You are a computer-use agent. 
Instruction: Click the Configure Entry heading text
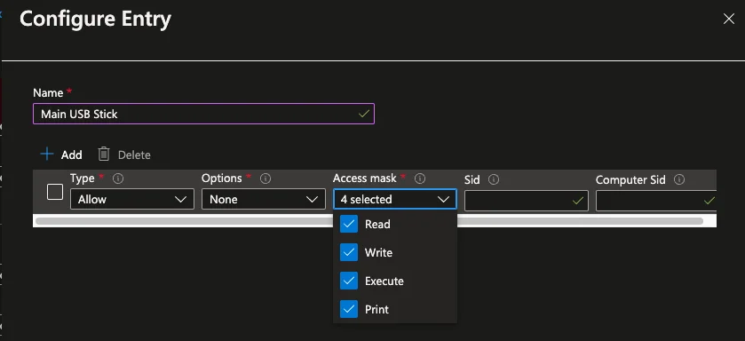pos(95,19)
